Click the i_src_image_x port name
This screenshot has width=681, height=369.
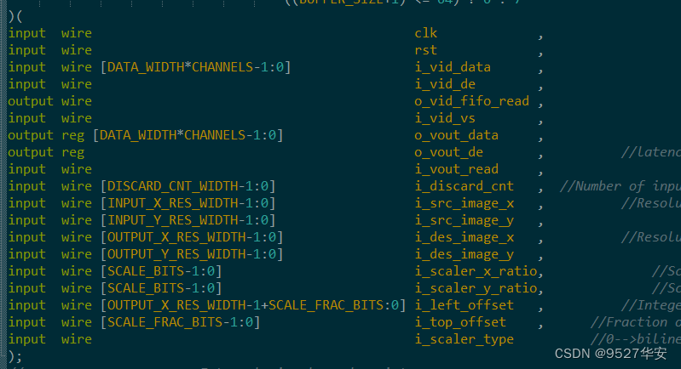[464, 203]
